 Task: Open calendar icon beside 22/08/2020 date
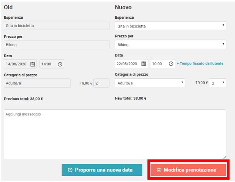(144, 64)
